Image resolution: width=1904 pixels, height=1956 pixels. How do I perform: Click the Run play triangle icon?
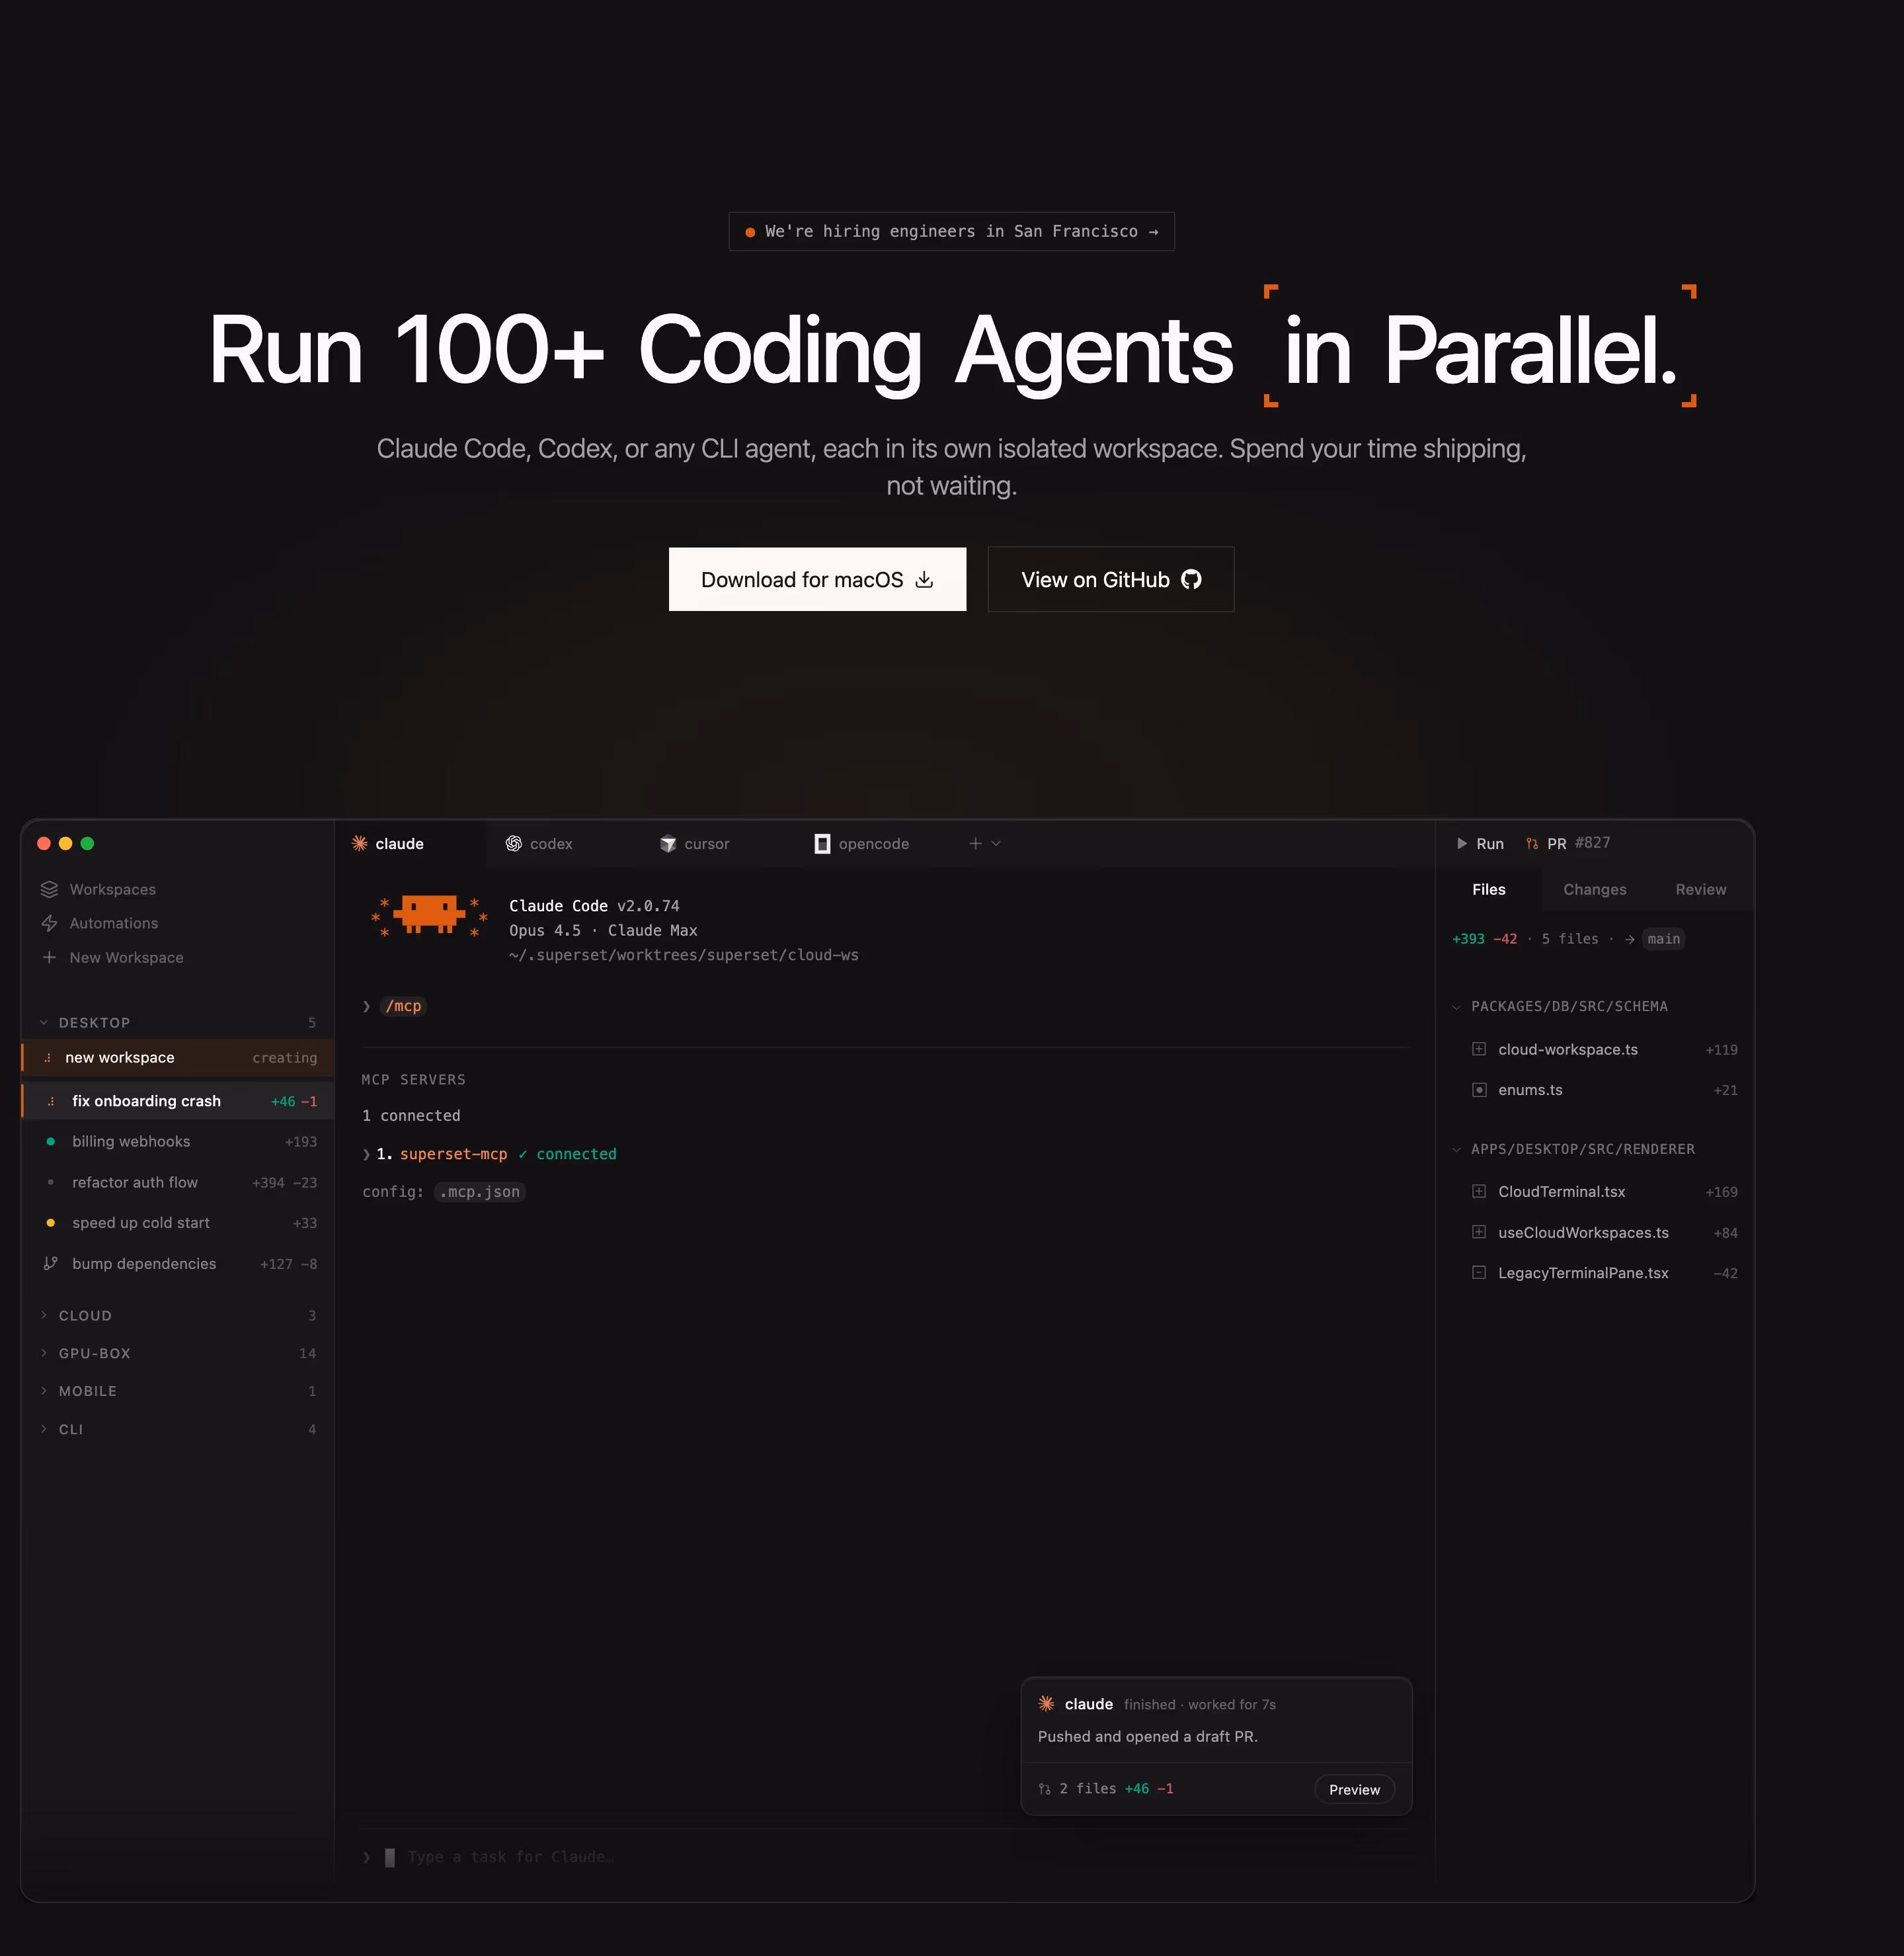[x=1462, y=843]
